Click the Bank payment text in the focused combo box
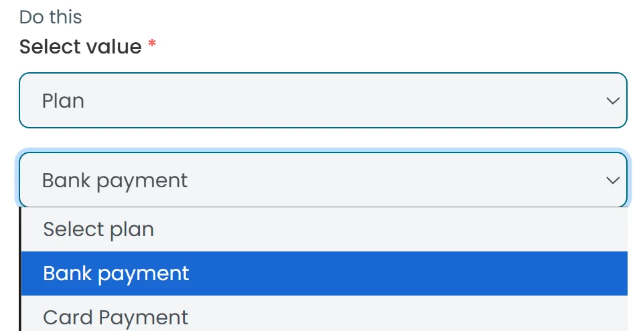The image size is (643, 331). pos(115,181)
